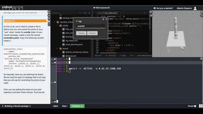
Task: Click code line 13 with box size
Action: [121, 45]
